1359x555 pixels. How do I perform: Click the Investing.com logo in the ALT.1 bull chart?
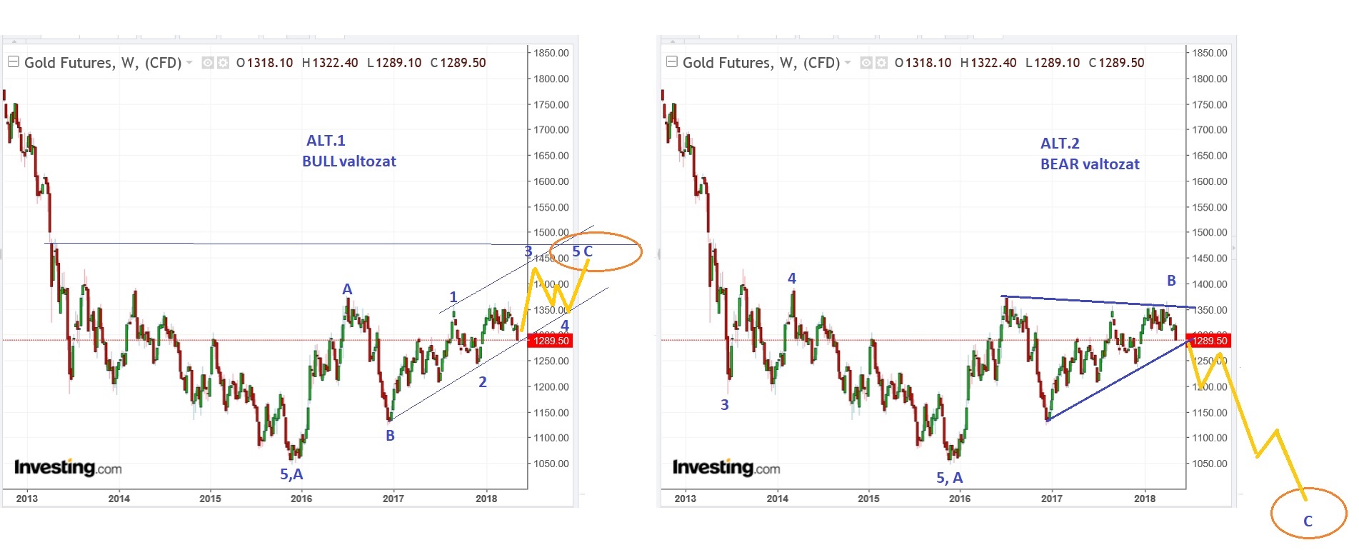coord(68,468)
